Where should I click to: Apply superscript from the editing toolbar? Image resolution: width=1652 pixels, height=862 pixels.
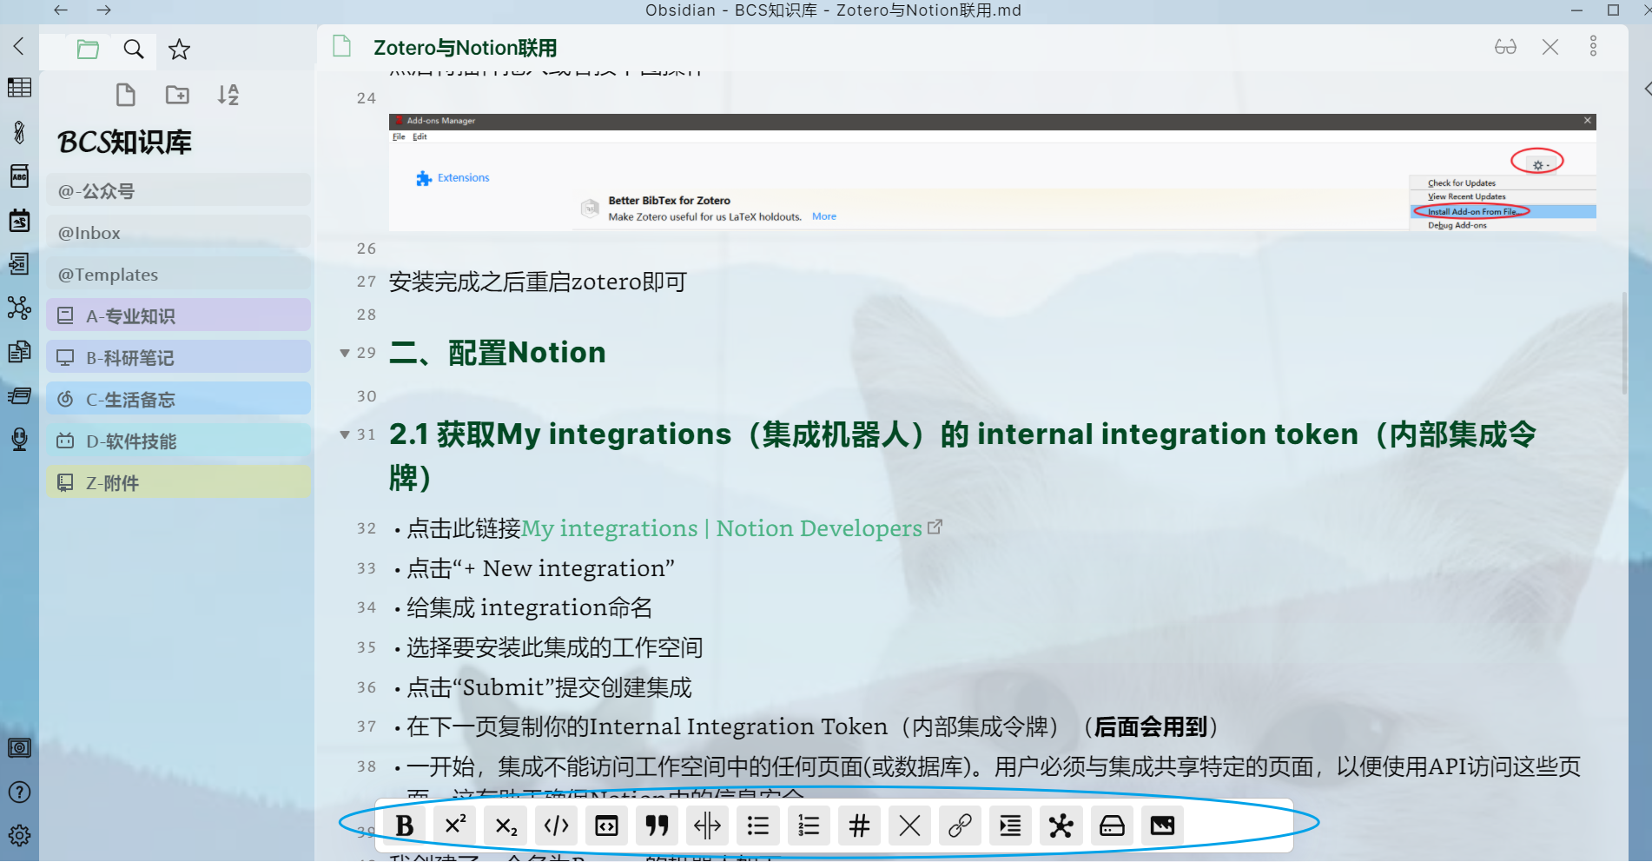455,826
